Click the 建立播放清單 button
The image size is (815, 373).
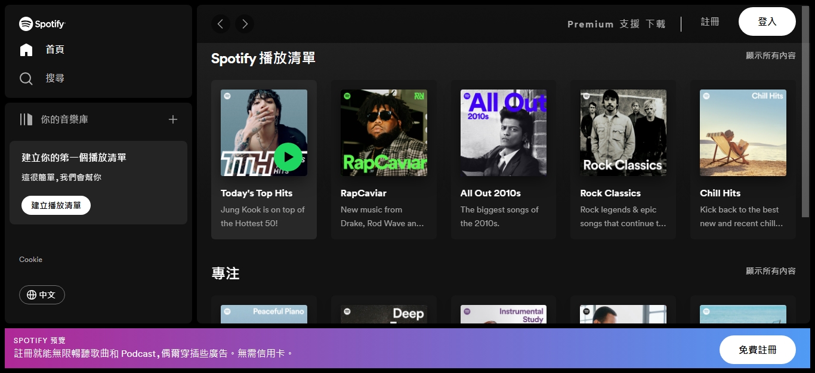pos(56,205)
